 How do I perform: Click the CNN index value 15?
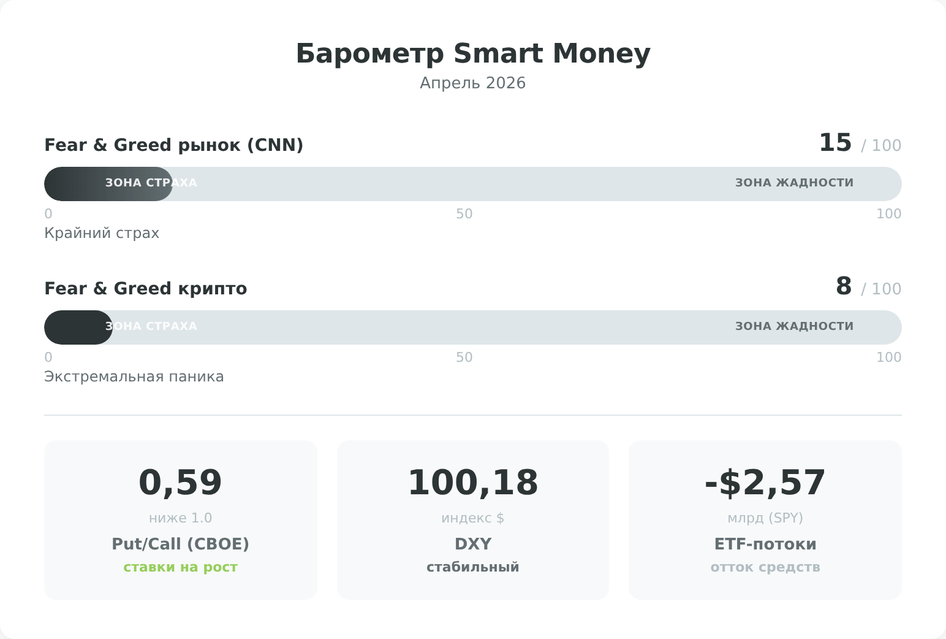click(x=835, y=143)
